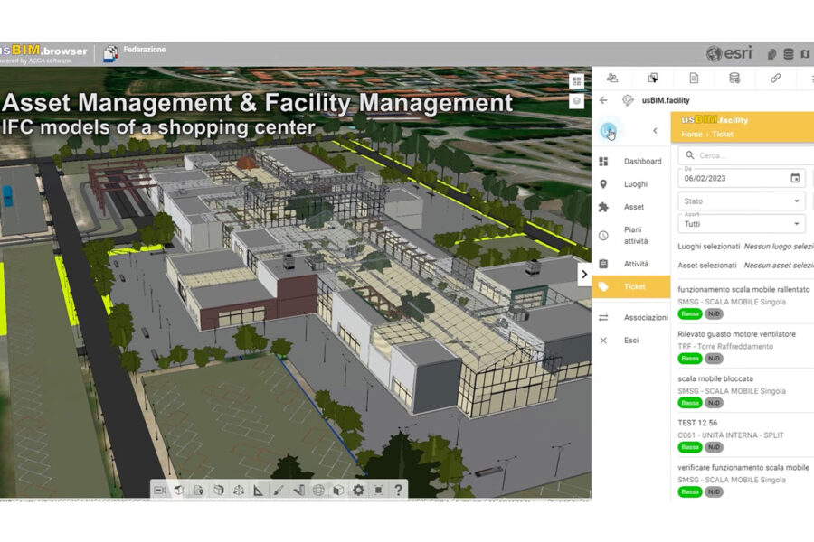Open the document location pin tool
Image resolution: width=814 pixels, height=542 pixels.
(x=199, y=491)
